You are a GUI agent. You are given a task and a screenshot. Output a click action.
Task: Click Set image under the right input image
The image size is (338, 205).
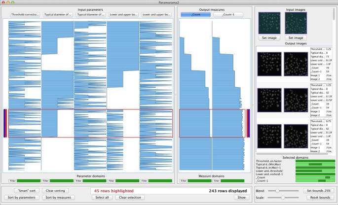point(296,38)
